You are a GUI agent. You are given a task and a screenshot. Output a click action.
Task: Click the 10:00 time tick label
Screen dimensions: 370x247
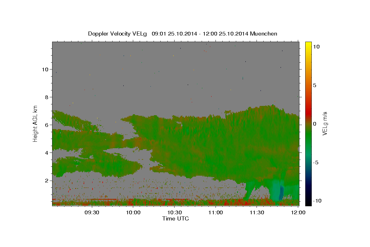pos(133,212)
